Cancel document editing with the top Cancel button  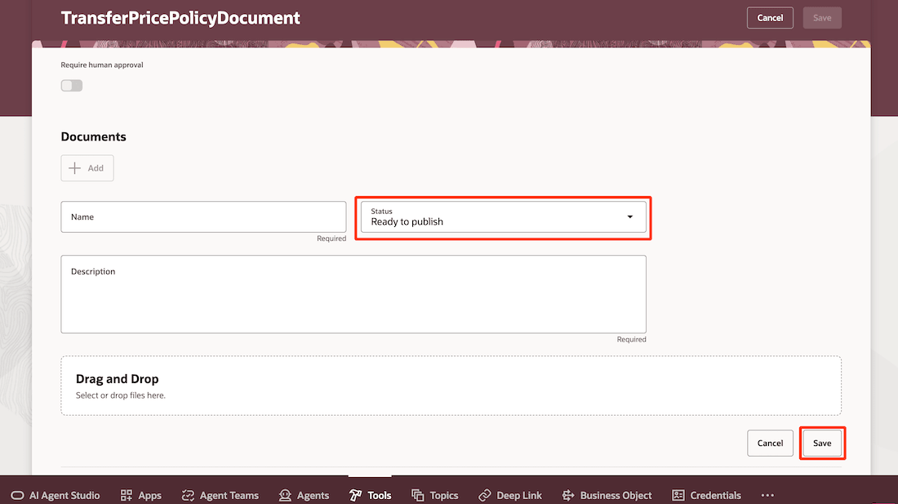[770, 17]
